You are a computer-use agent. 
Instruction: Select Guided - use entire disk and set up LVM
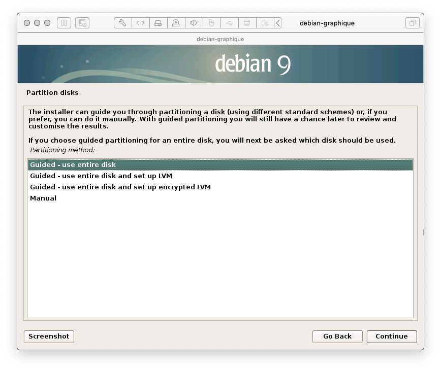coord(220,176)
